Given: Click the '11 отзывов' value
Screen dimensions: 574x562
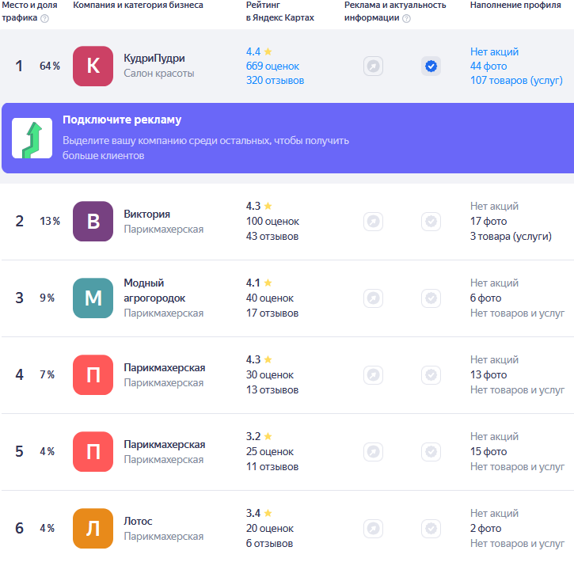Looking at the screenshot, I should click(x=272, y=467).
